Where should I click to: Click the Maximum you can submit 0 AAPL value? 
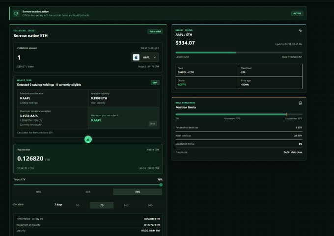click(x=96, y=120)
